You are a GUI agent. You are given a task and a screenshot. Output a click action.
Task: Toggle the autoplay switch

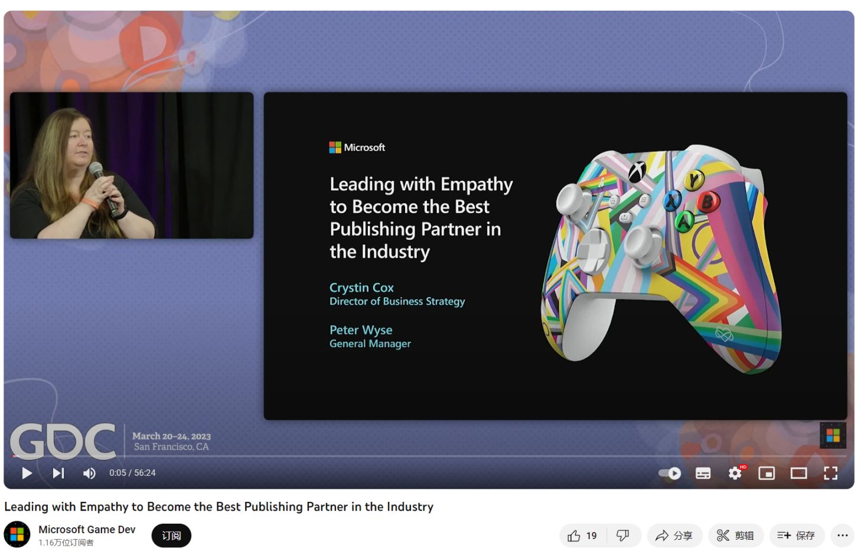click(670, 473)
